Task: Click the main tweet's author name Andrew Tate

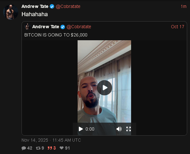Action: pyautogui.click(x=35, y=6)
